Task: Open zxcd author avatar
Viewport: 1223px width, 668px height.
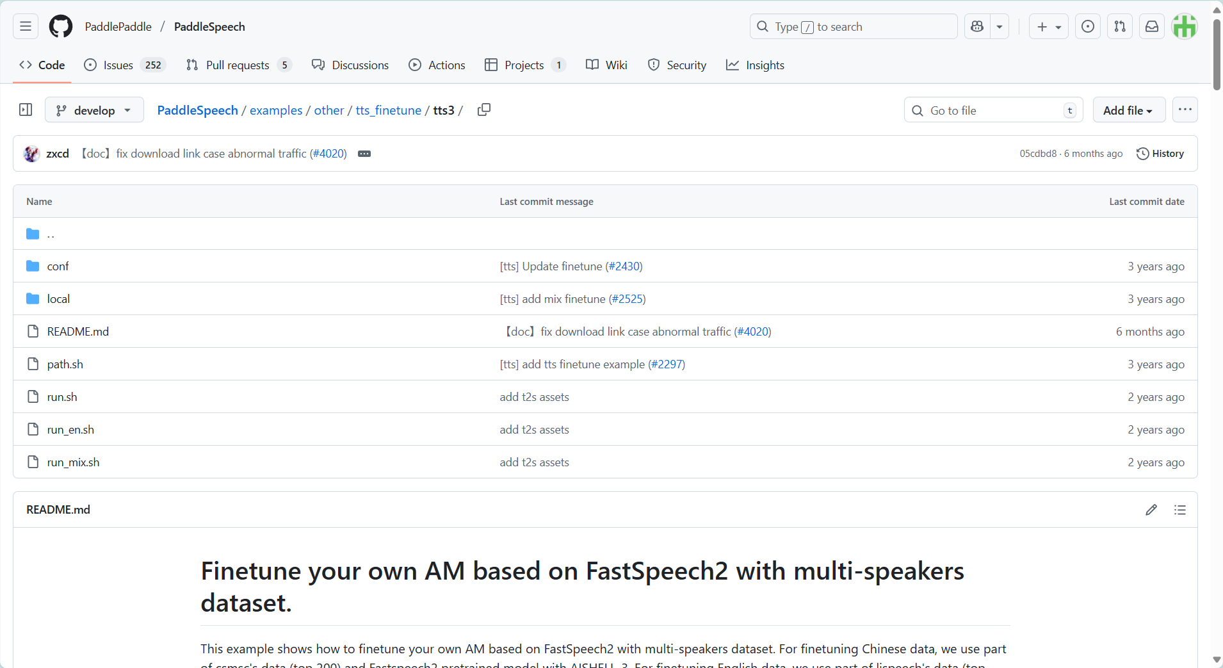Action: (31, 154)
